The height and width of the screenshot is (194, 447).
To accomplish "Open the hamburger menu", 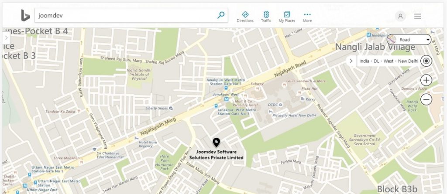I will (x=418, y=16).
